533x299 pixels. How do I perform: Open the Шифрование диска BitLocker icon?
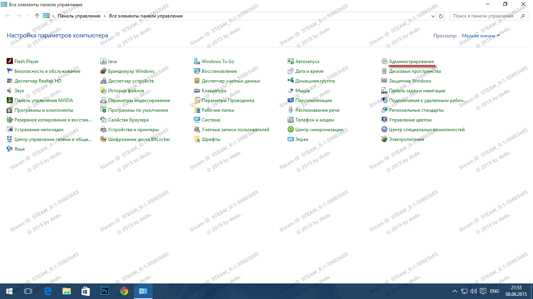(x=103, y=139)
